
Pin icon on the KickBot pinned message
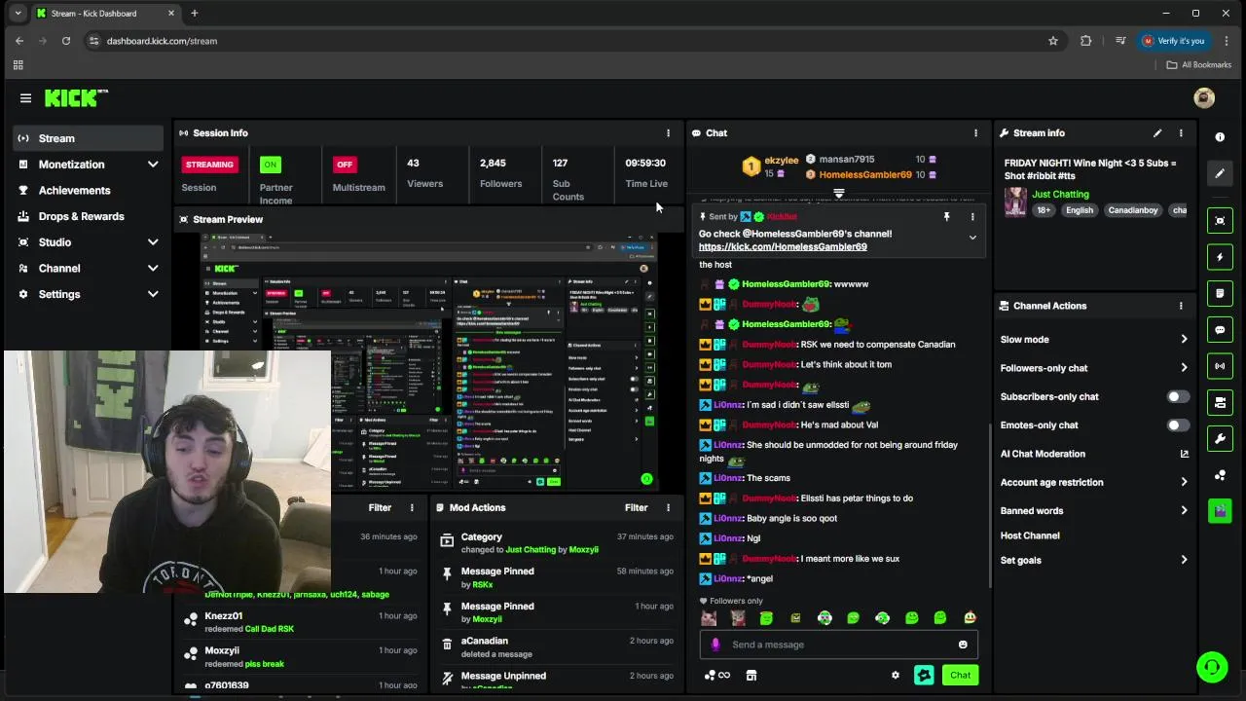pyautogui.click(x=946, y=217)
